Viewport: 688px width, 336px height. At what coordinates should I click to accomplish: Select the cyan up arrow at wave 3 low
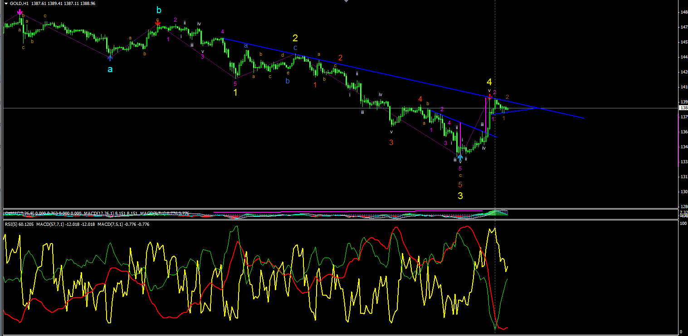click(460, 158)
